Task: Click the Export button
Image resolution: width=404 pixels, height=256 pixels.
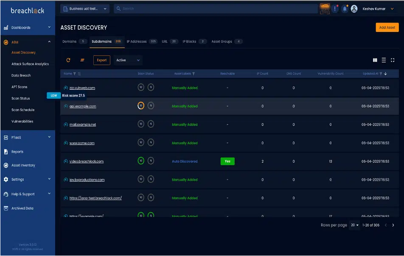Action: [x=101, y=60]
